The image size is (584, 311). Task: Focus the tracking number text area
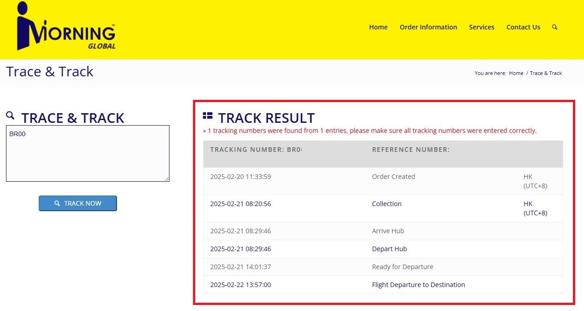coord(88,153)
